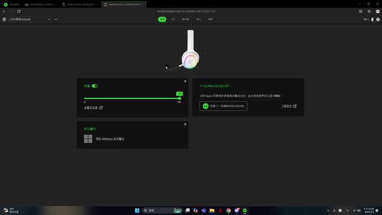The image size is (382, 215).
Task: Click the info icon on the volume panel
Action: (x=185, y=81)
